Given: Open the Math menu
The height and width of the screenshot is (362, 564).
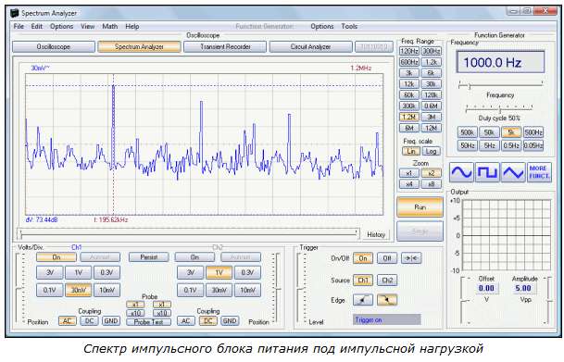Looking at the screenshot, I should [x=109, y=26].
